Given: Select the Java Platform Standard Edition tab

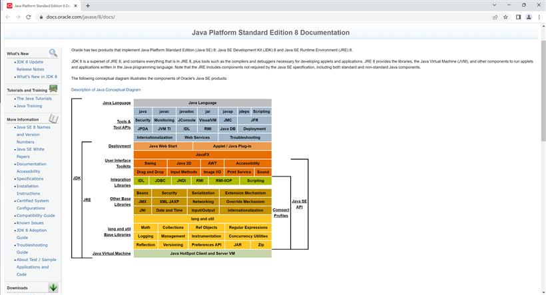Looking at the screenshot, I should (x=42, y=5).
